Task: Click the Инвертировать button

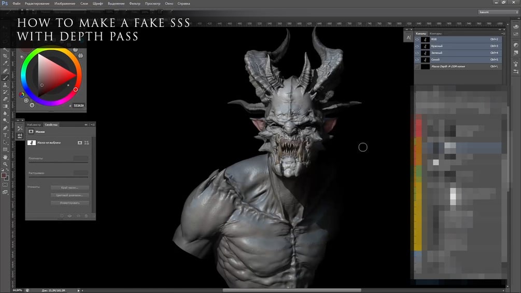Action: pos(70,203)
